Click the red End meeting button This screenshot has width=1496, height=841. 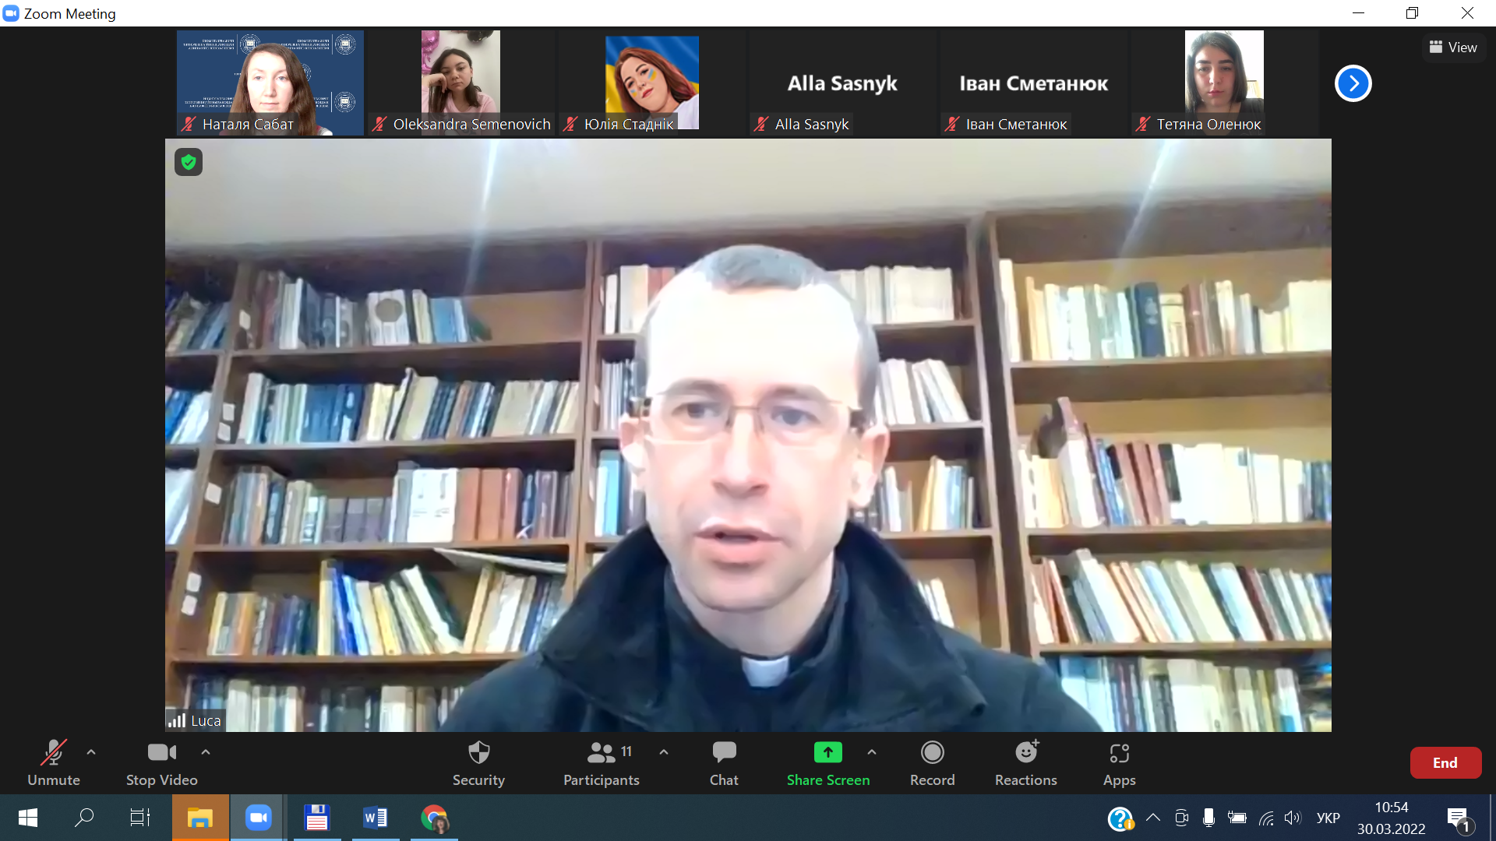[x=1445, y=763]
